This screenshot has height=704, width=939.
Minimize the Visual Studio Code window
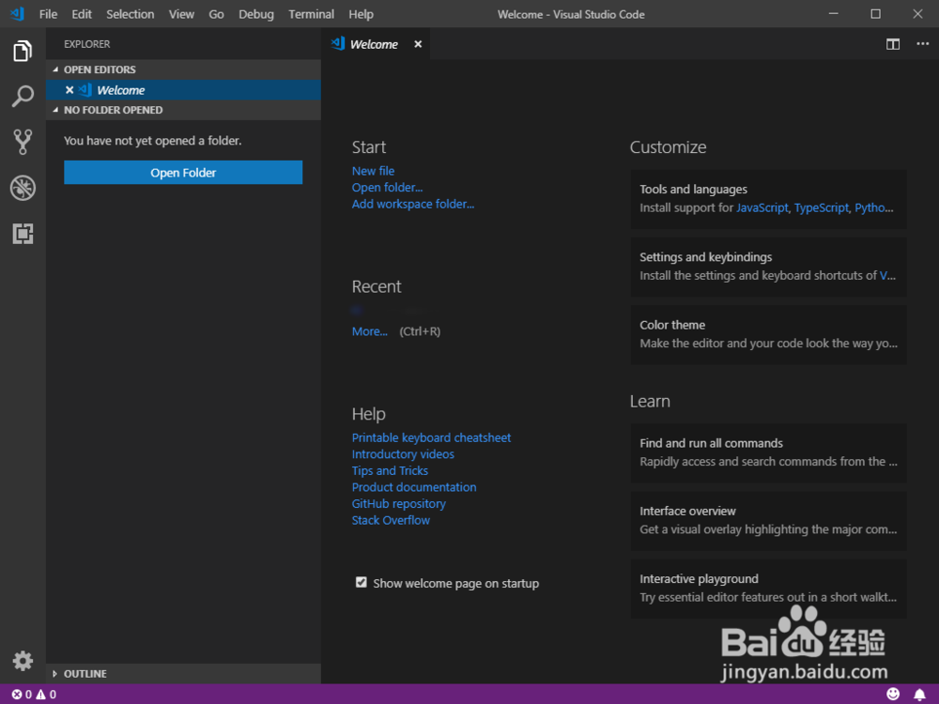click(833, 14)
